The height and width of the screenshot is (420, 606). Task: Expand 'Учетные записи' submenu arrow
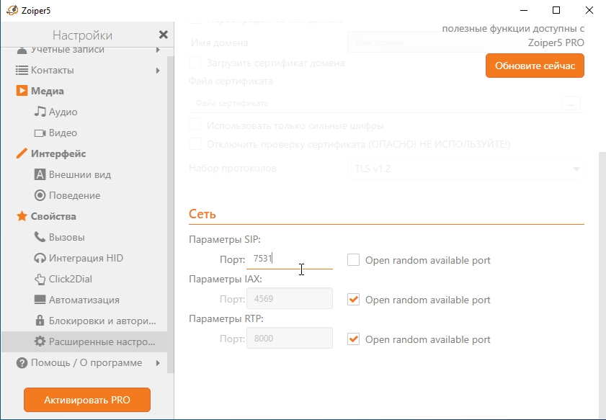158,50
